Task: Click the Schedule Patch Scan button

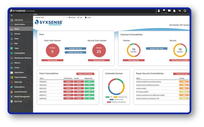Action: pyautogui.click(x=75, y=49)
